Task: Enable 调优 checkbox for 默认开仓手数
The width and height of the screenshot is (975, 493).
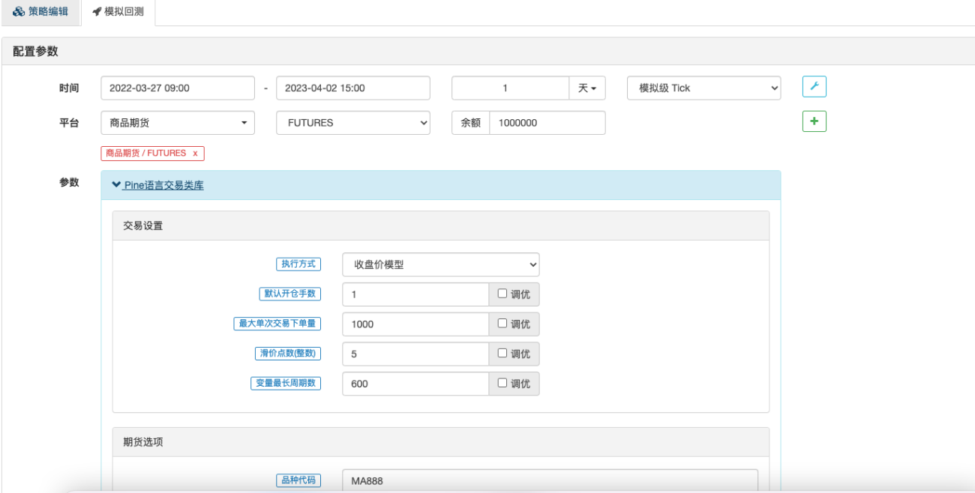Action: 502,294
